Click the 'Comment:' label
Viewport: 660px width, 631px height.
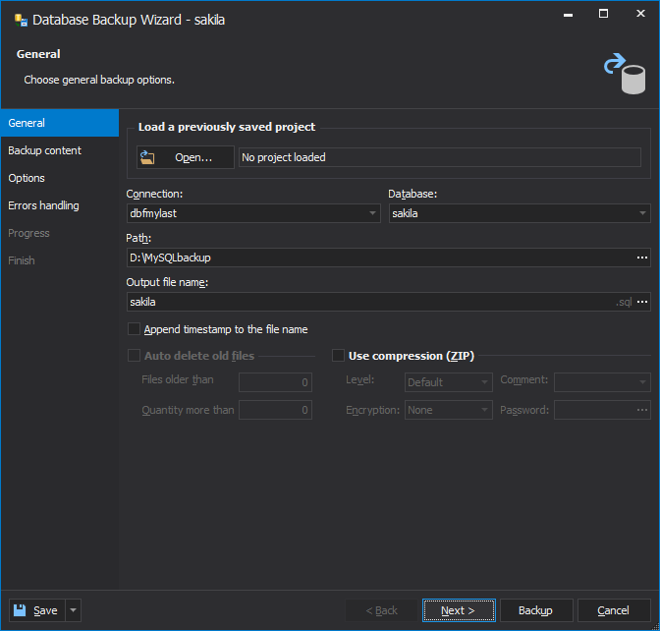click(x=524, y=379)
